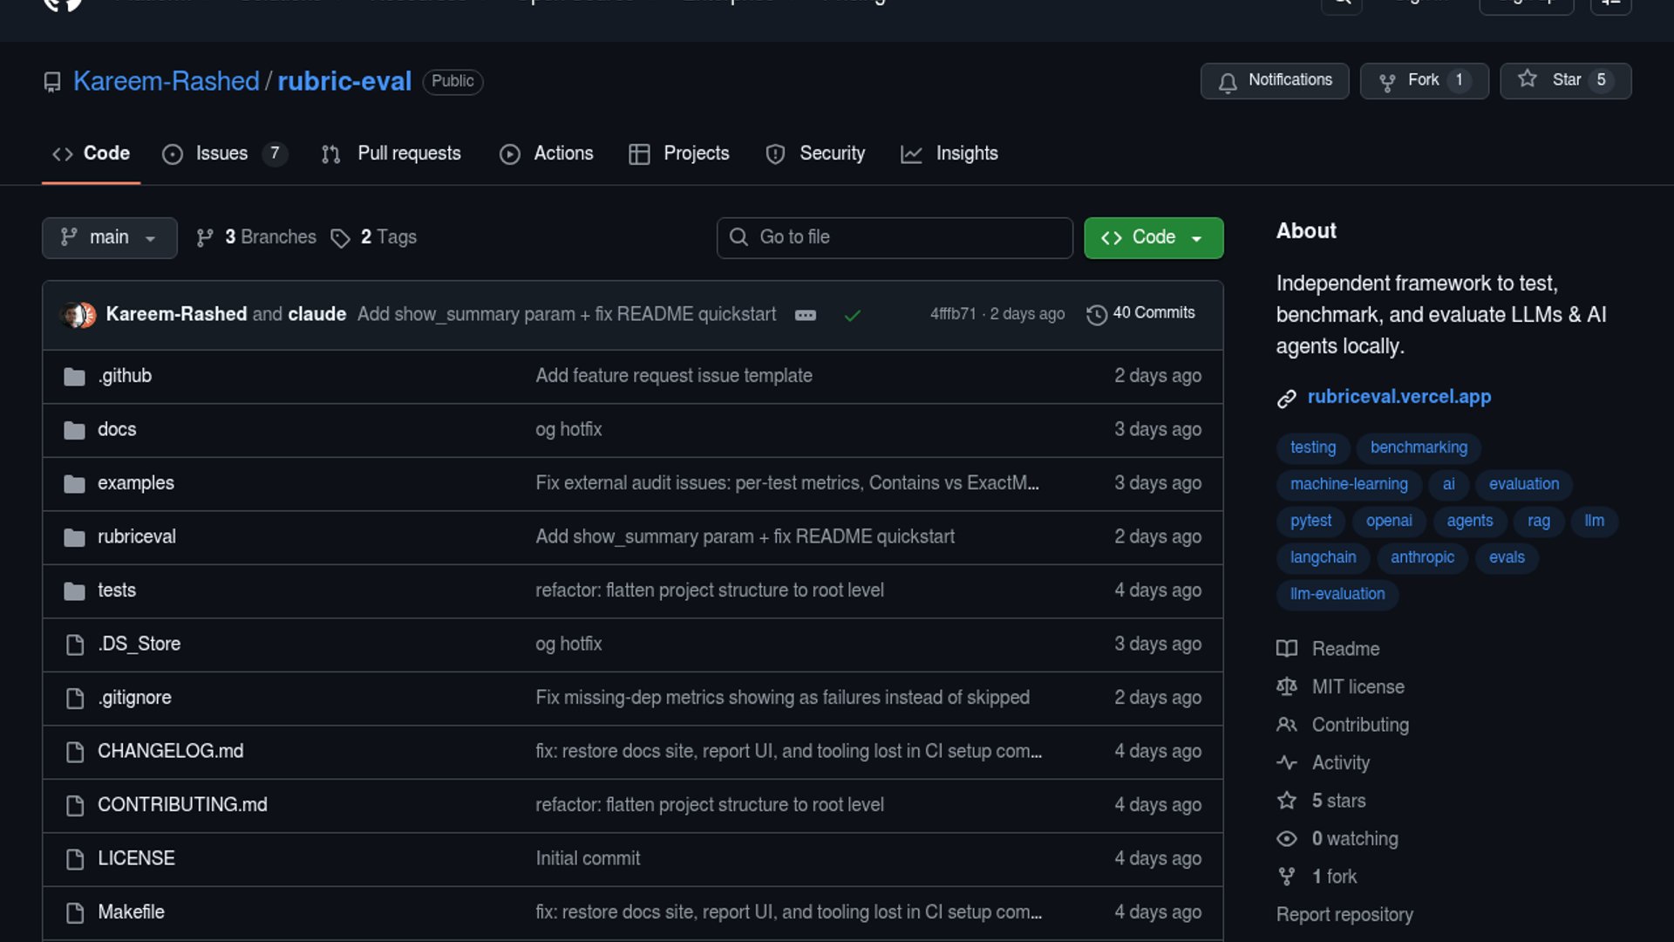Click the Go to file search field
The width and height of the screenshot is (1674, 942).
pos(895,237)
